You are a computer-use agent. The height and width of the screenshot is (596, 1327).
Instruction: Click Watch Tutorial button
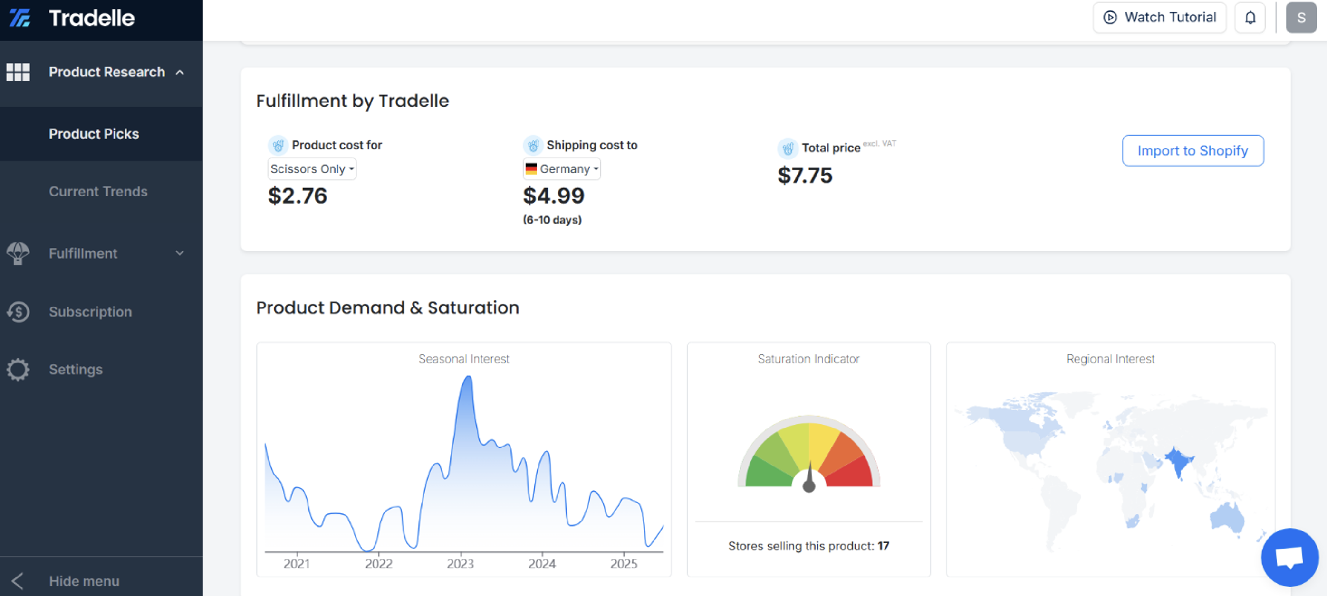[x=1159, y=18]
